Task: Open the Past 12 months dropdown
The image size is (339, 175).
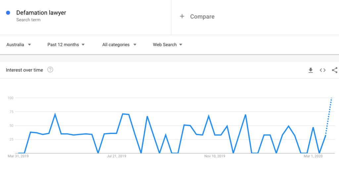Action: pyautogui.click(x=66, y=45)
